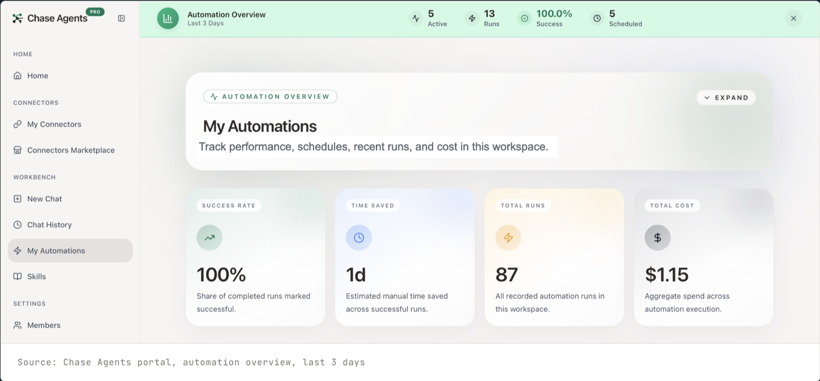This screenshot has width=820, height=381.
Task: Click the My Connectors link icon
Action: tap(17, 124)
